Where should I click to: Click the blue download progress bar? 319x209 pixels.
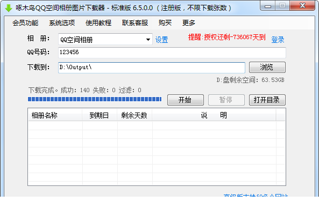point(95,99)
